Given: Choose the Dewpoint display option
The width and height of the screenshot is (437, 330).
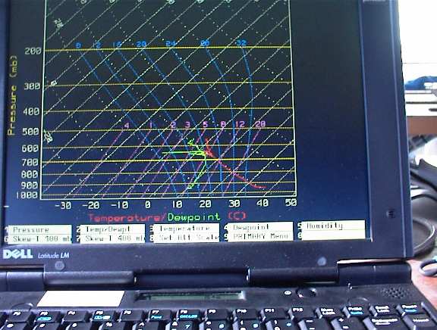Looking at the screenshot, I should [x=260, y=227].
